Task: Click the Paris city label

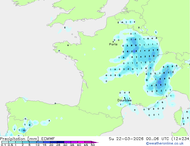Action: coord(113,44)
